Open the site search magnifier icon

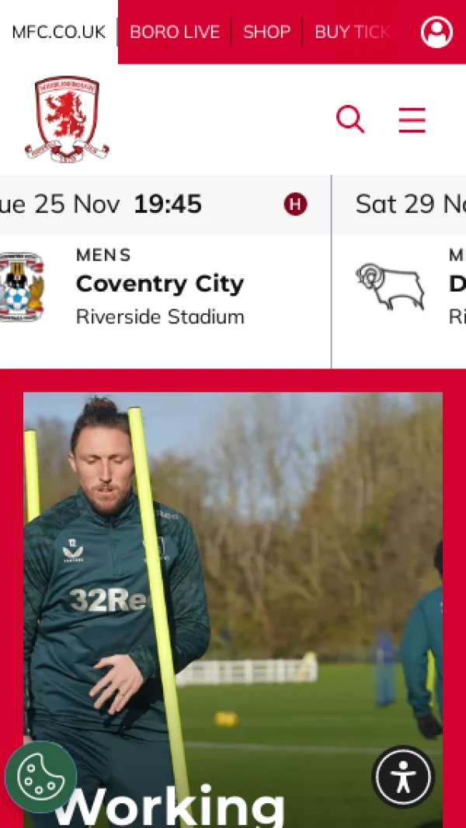pyautogui.click(x=350, y=120)
